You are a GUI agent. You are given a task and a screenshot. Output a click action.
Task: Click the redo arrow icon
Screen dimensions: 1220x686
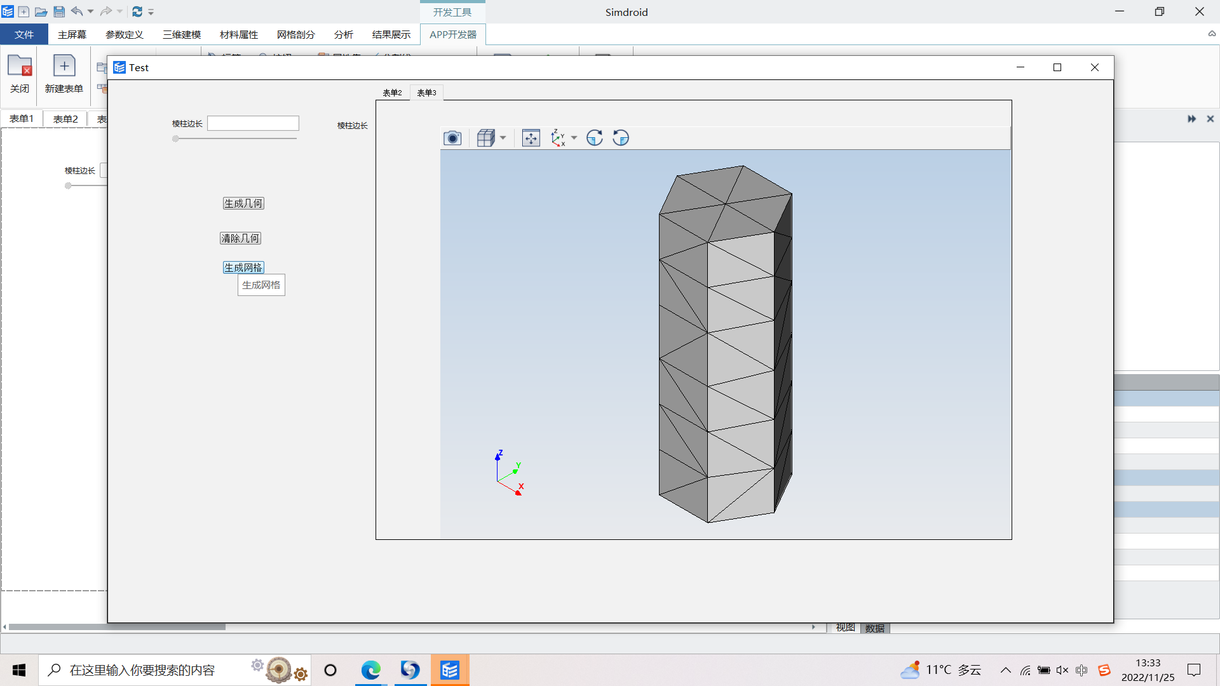[x=106, y=11]
